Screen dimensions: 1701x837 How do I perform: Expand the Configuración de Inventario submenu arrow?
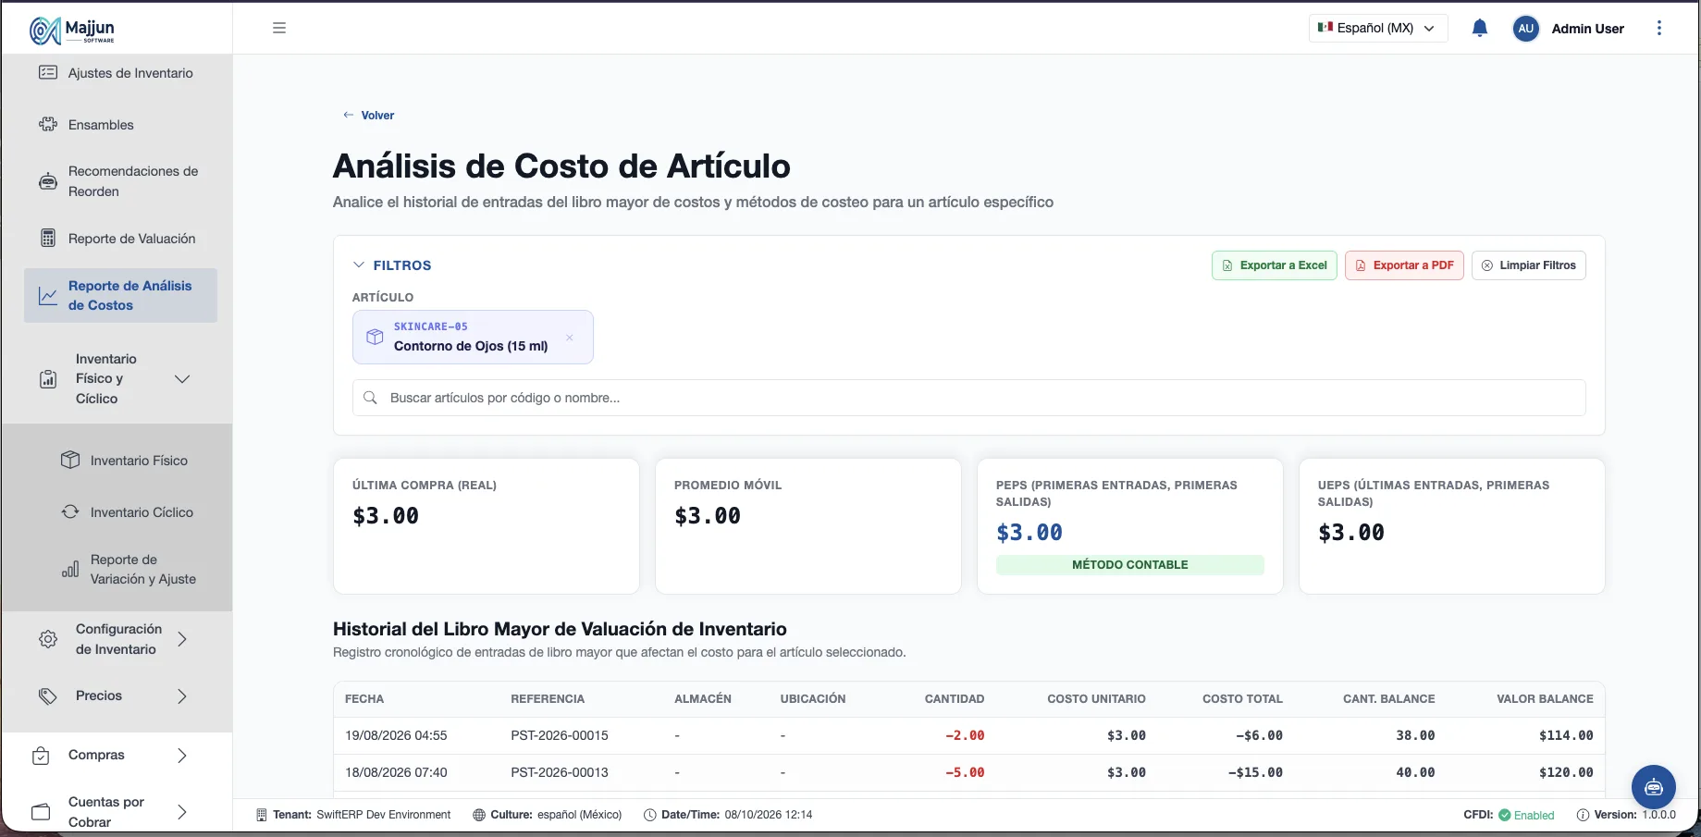pyautogui.click(x=182, y=639)
